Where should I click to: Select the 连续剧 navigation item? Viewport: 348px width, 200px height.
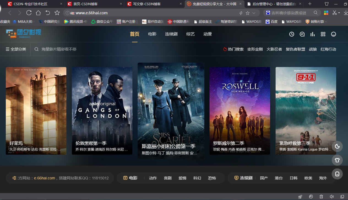pos(171,34)
